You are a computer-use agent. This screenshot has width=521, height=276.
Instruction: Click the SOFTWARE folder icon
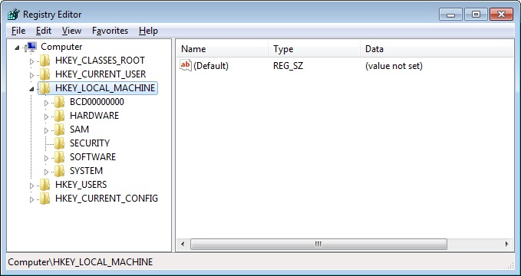60,157
